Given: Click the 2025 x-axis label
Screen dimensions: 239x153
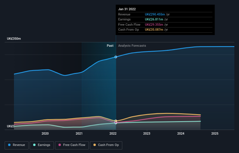Looking at the screenshot, I should coord(215,133).
